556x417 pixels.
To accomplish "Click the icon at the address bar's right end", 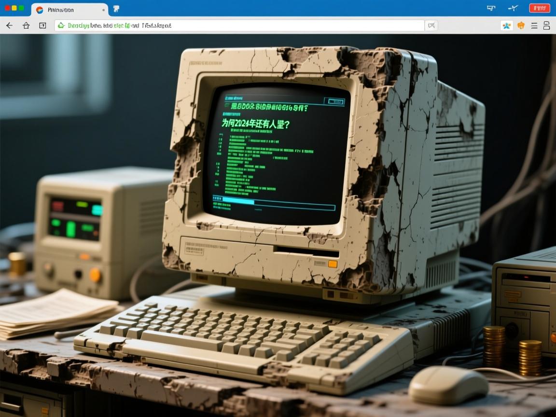I will [431, 26].
